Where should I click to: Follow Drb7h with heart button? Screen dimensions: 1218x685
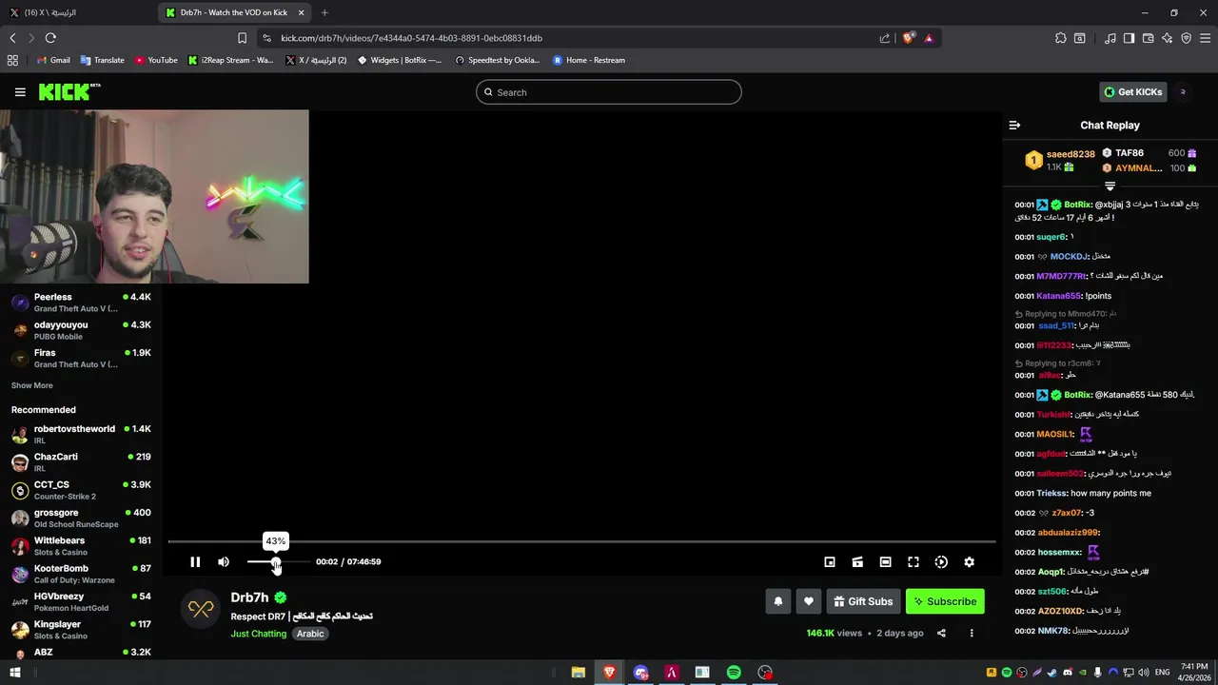point(809,601)
